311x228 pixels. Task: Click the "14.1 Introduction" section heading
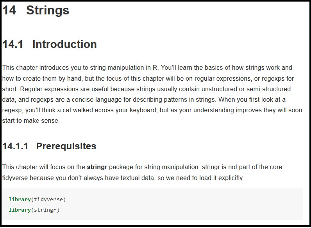[x=50, y=44]
